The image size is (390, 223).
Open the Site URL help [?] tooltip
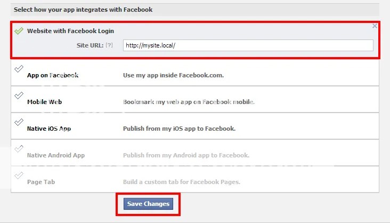click(109, 45)
